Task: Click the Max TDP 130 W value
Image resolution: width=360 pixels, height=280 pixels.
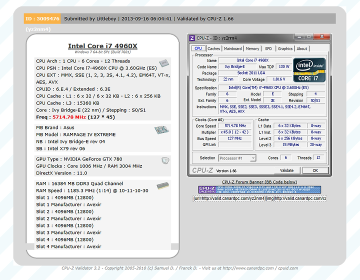Action: (x=284, y=66)
